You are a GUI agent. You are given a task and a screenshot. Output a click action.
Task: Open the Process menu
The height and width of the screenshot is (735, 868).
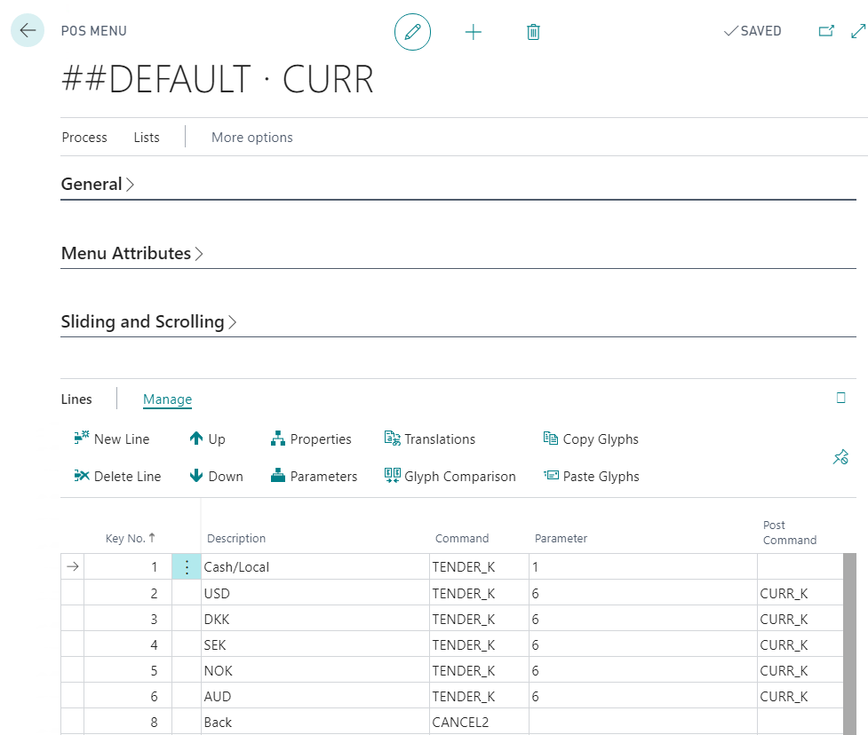tap(84, 138)
